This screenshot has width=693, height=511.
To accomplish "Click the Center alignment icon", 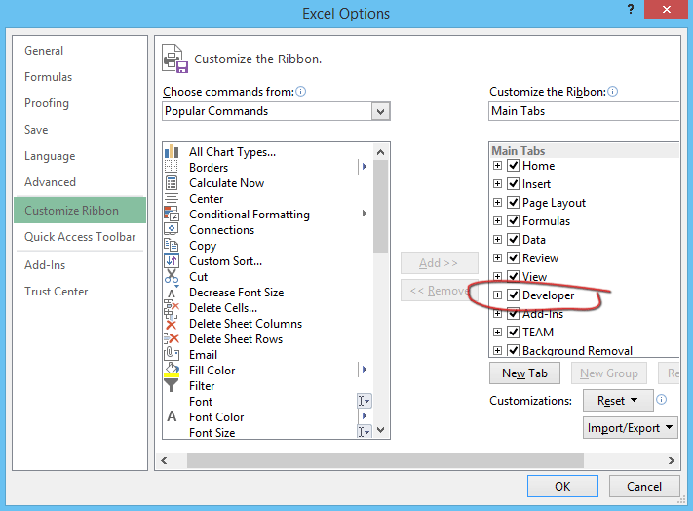I will (171, 199).
